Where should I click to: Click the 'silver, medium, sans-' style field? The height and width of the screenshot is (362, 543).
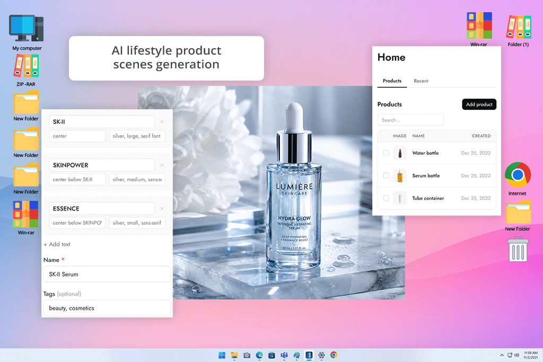pyautogui.click(x=137, y=179)
